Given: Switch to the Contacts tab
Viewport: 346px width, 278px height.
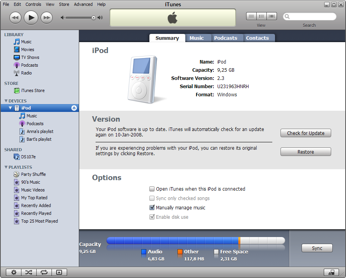Looking at the screenshot, I should [259, 38].
